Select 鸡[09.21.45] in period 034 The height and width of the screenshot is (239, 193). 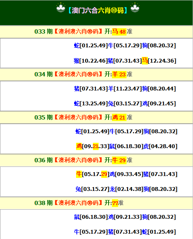click(x=159, y=103)
